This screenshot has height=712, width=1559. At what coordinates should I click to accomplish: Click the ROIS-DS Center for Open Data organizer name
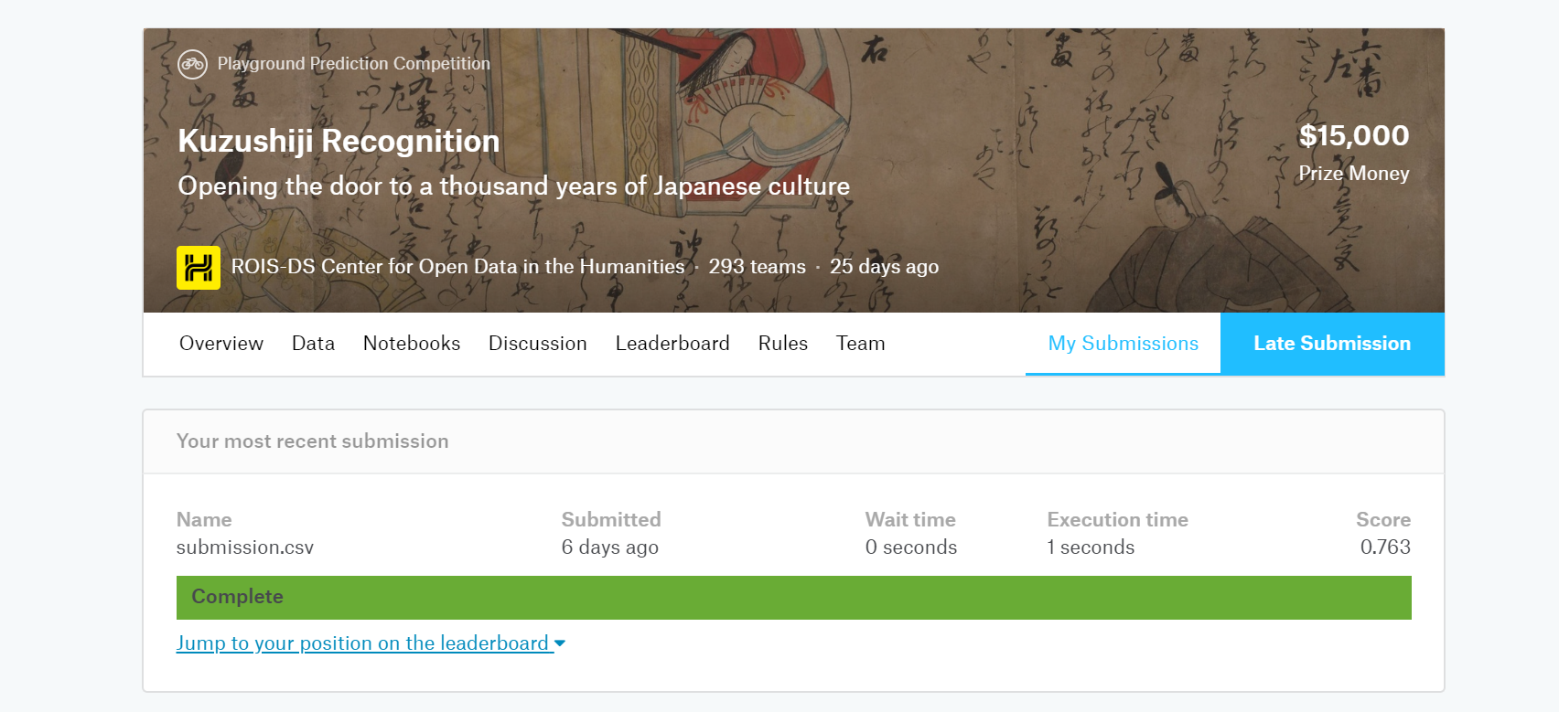click(x=457, y=267)
